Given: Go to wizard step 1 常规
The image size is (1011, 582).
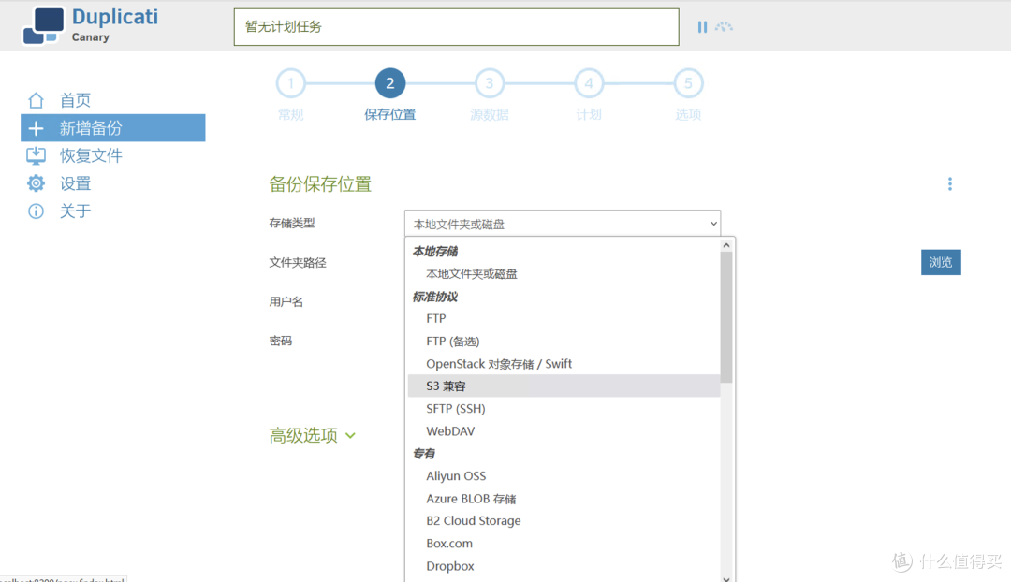Looking at the screenshot, I should (x=291, y=84).
